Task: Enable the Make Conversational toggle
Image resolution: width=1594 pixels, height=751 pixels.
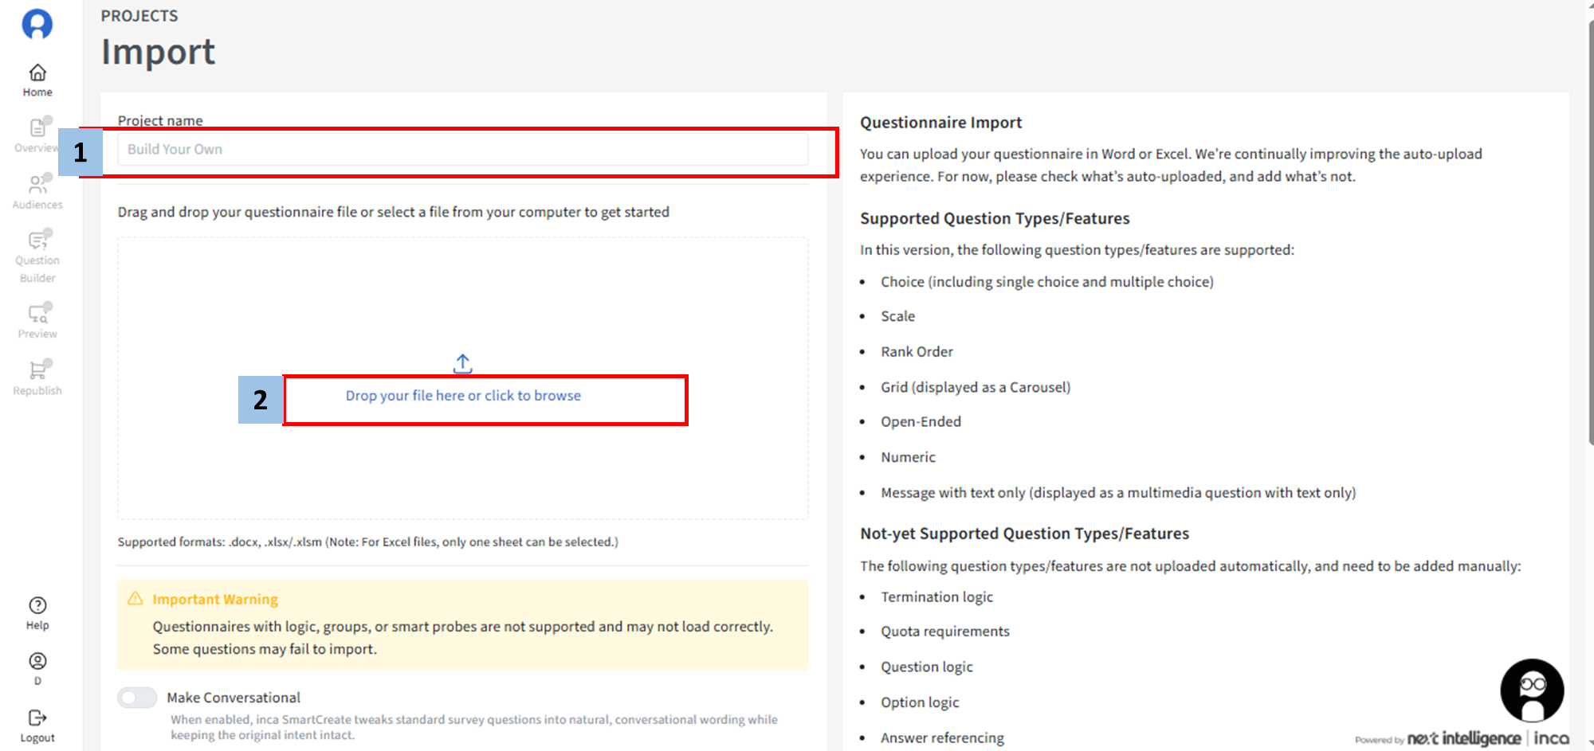Action: coord(138,698)
